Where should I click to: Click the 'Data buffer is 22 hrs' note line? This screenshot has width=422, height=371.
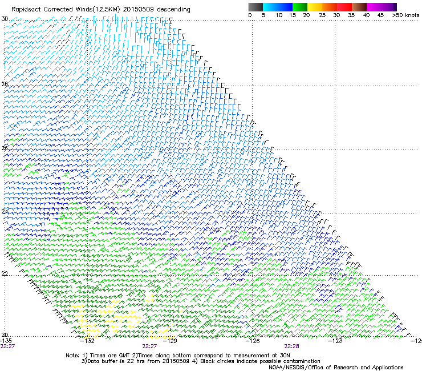coord(201,361)
